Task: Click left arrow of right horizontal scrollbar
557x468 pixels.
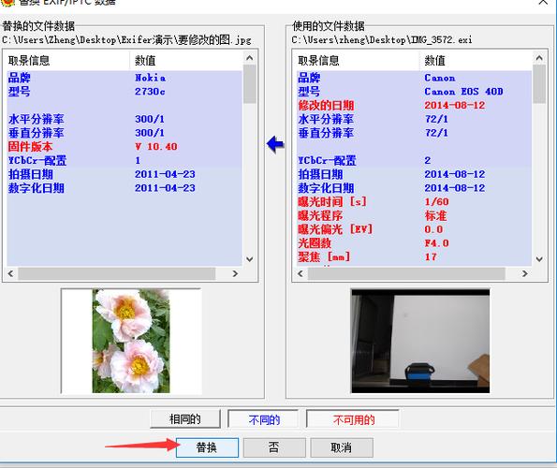Action: [300, 273]
